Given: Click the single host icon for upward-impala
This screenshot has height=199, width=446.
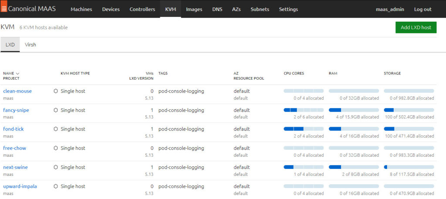Looking at the screenshot, I should [56, 186].
